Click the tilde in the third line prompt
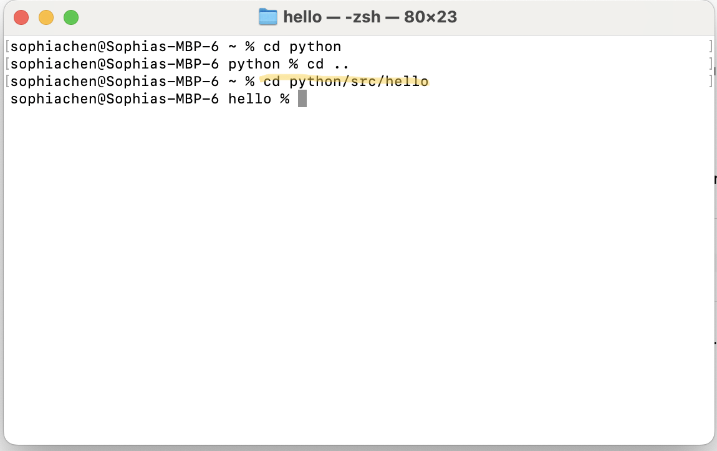The width and height of the screenshot is (717, 451). pyautogui.click(x=232, y=82)
